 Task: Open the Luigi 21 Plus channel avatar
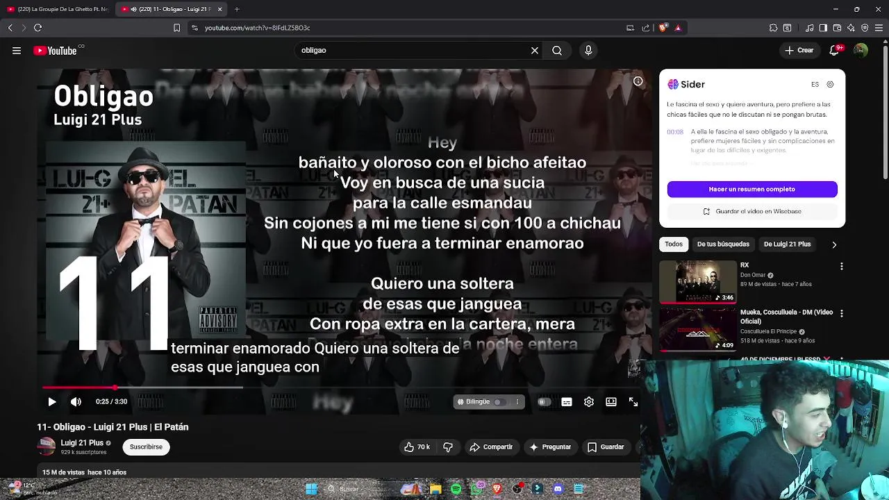tap(47, 447)
